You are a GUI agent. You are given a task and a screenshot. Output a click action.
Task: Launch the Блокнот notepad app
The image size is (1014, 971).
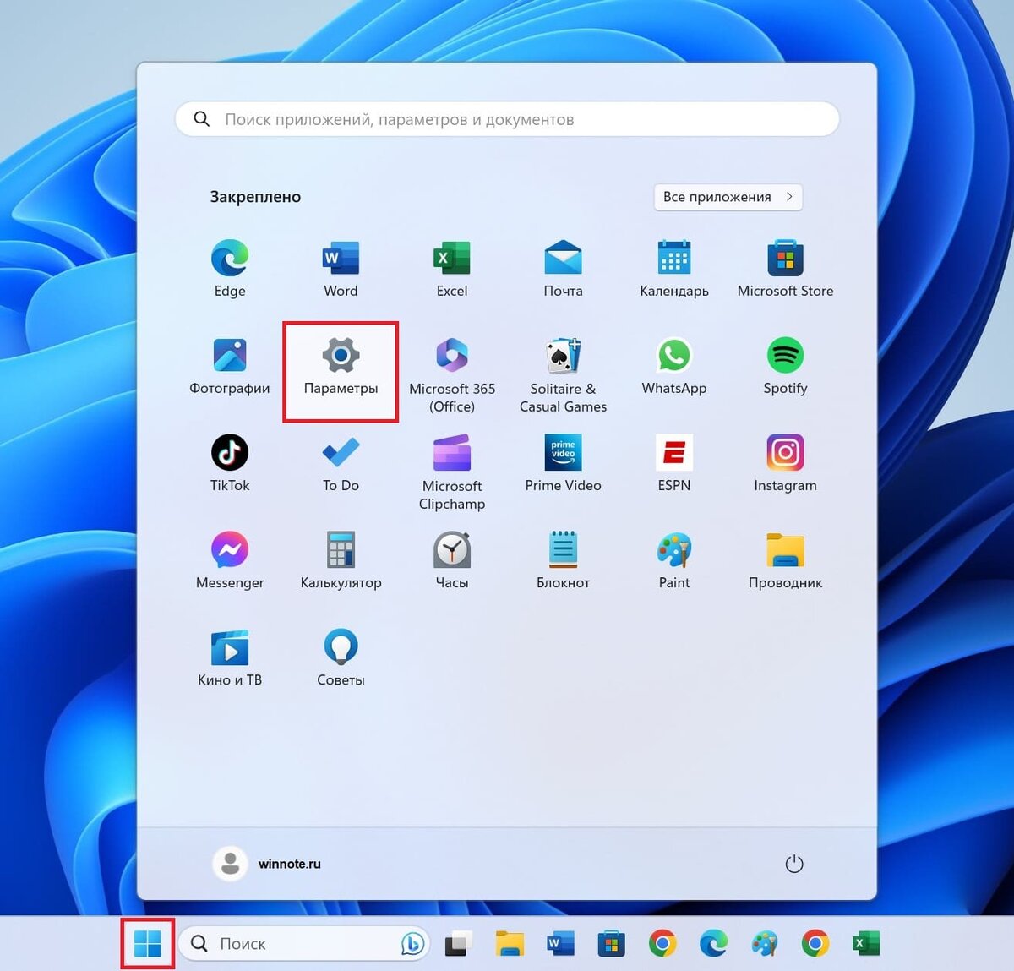(563, 561)
